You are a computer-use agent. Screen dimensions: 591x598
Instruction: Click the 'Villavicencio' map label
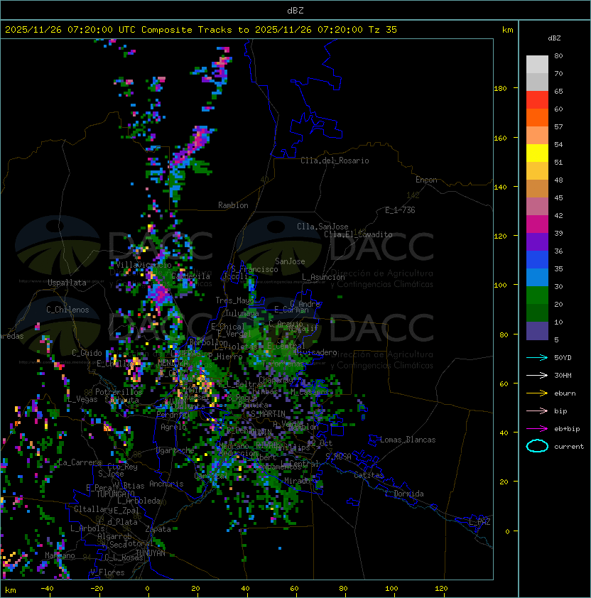coord(143,265)
